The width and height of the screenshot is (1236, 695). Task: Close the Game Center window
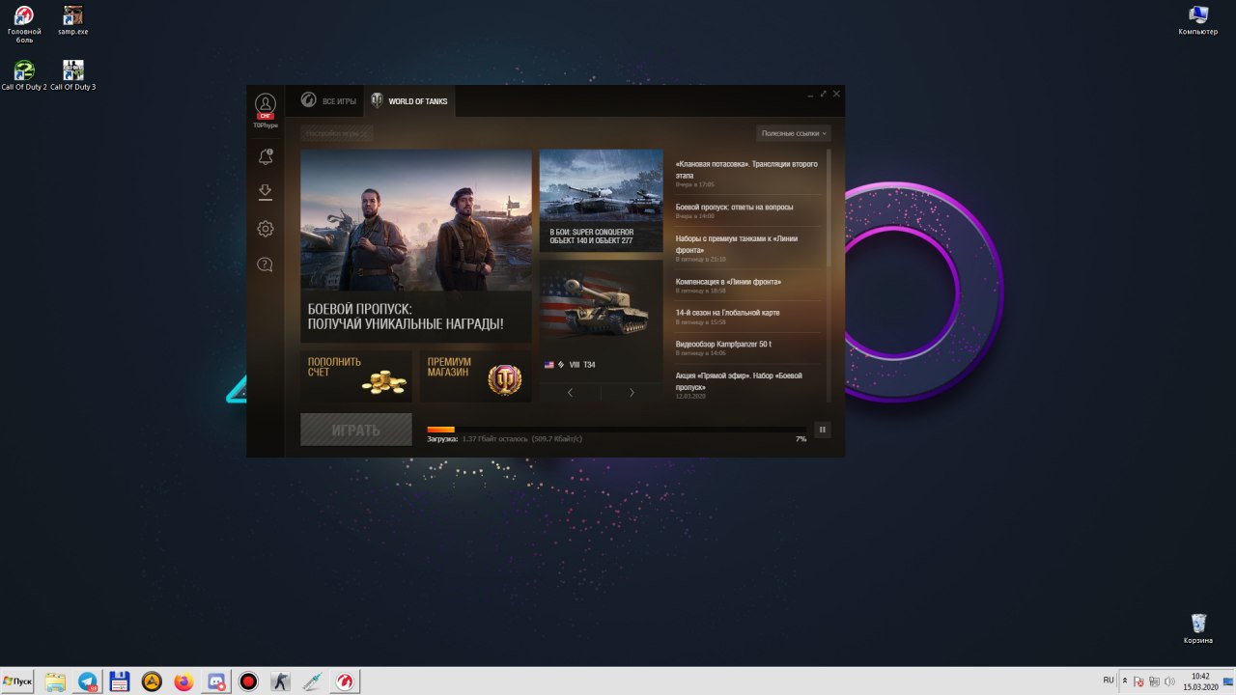click(836, 95)
